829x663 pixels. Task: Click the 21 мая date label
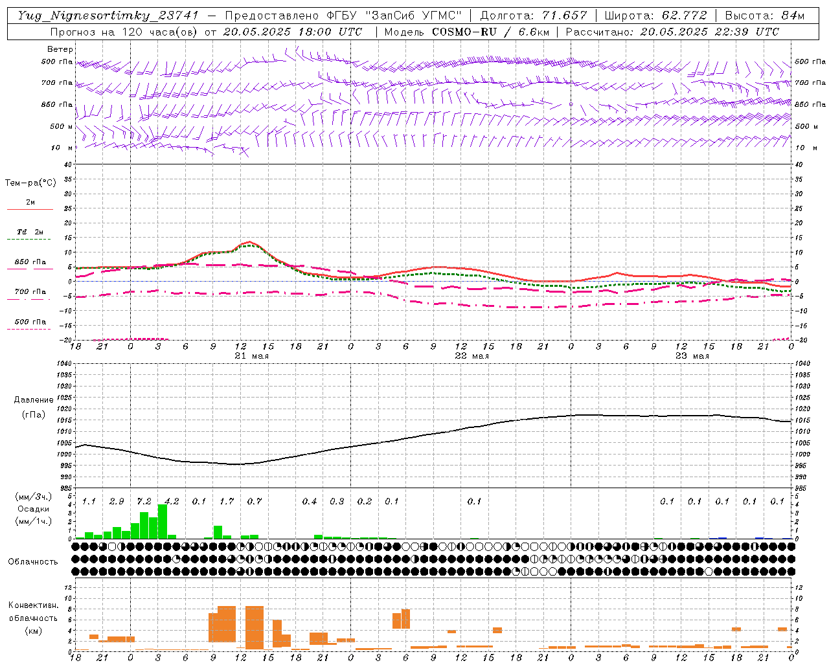[x=251, y=356]
